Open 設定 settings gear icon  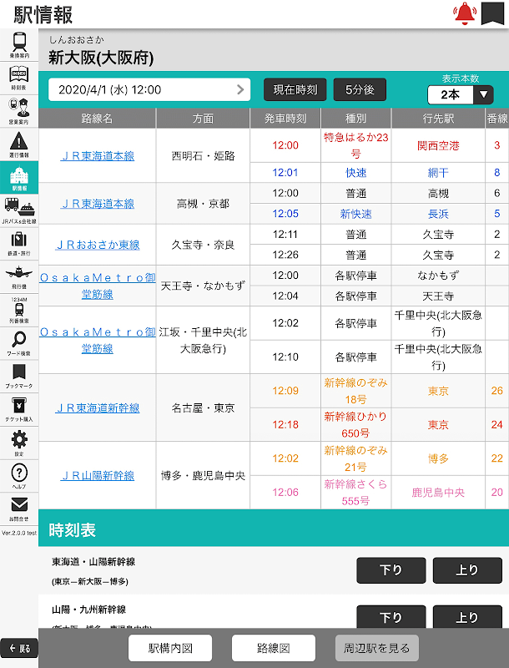[x=19, y=443]
